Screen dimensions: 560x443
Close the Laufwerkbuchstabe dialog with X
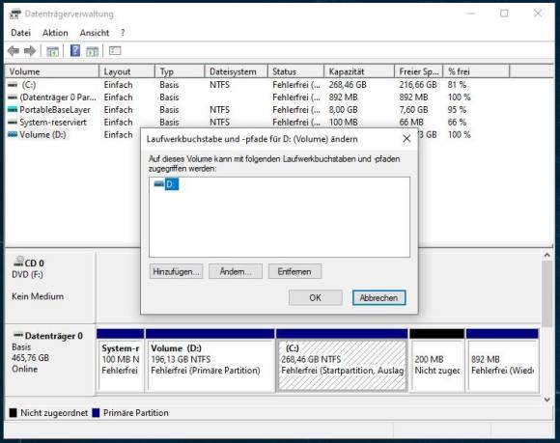coord(406,139)
